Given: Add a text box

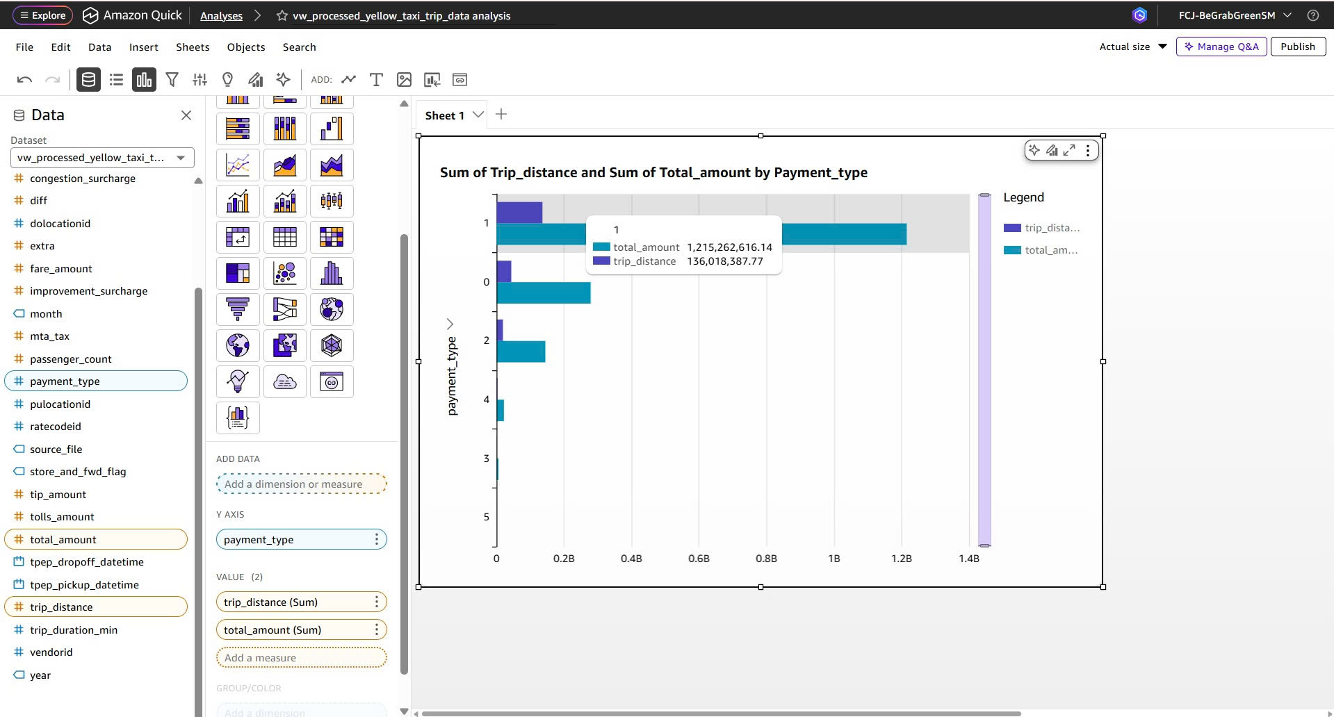Looking at the screenshot, I should (376, 80).
